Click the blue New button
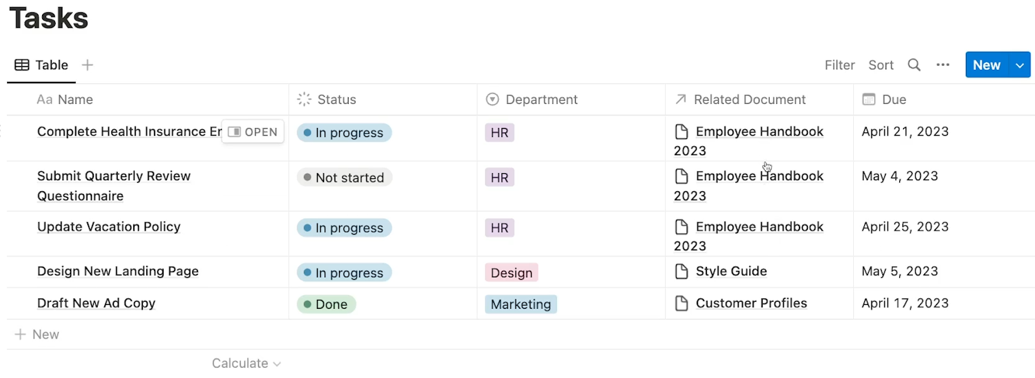This screenshot has height=378, width=1035. point(986,65)
